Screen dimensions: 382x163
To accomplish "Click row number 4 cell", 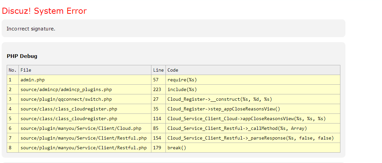I will [x=13, y=109].
